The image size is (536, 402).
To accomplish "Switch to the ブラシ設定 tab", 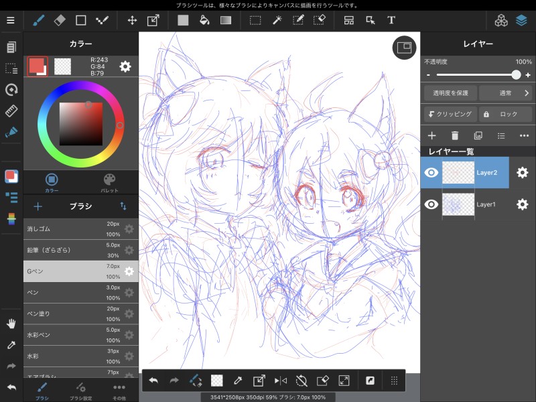I will [80, 391].
